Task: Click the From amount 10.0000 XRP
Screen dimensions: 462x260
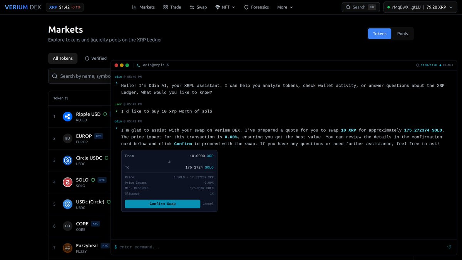Action: tap(201, 156)
